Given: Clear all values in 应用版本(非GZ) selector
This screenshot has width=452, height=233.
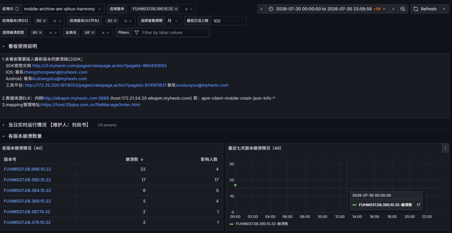Looking at the screenshot, I should [55, 21].
